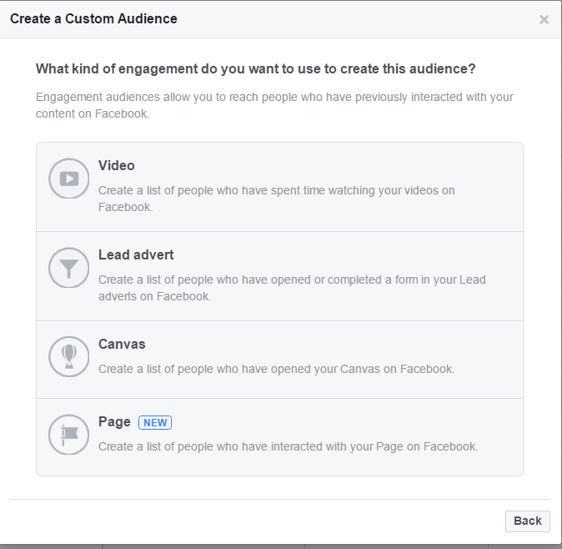
Task: Select the Video engagement title
Action: pos(117,166)
